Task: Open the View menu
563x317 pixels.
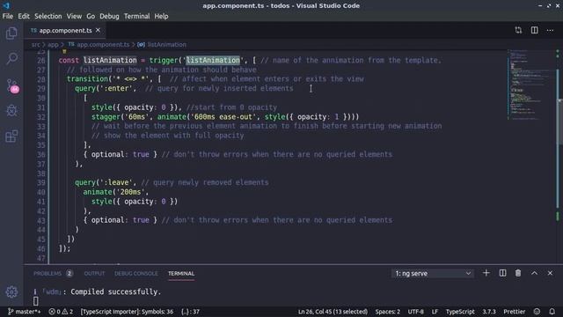Action: (x=74, y=16)
